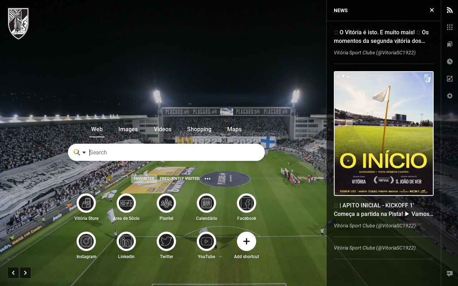Open the more options ellipsis beside Frequently Visited
The height and width of the screenshot is (286, 458).
point(208,179)
